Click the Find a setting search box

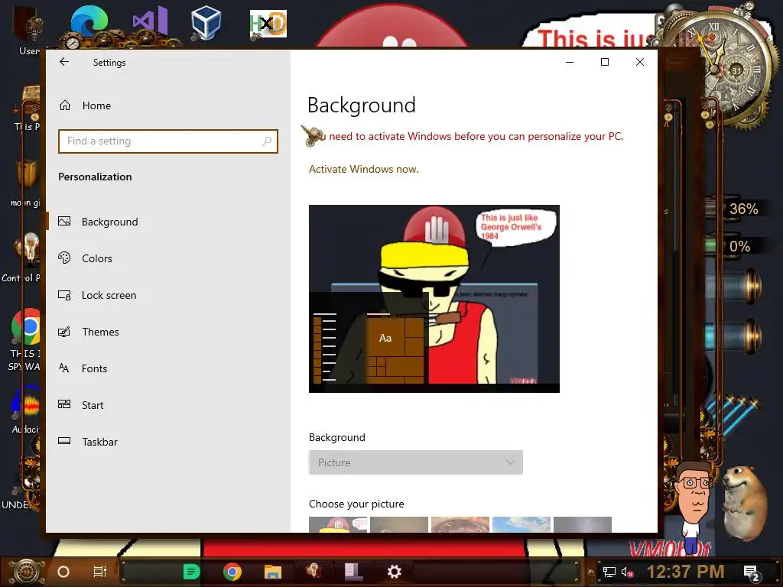[167, 141]
